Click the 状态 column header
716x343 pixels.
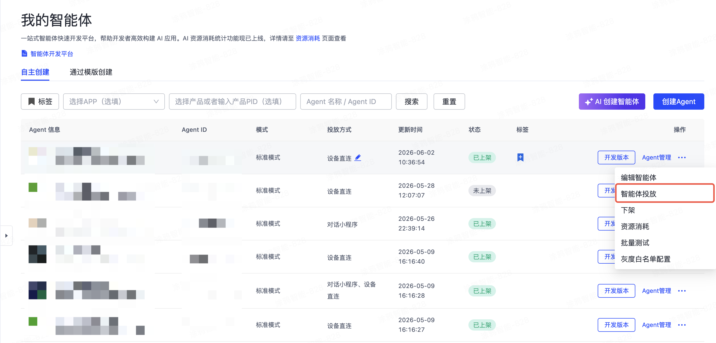click(x=475, y=130)
